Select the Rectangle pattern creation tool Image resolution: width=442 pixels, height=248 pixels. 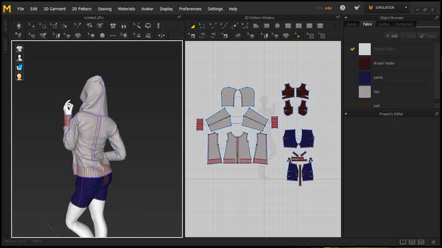pyautogui.click(x=266, y=26)
